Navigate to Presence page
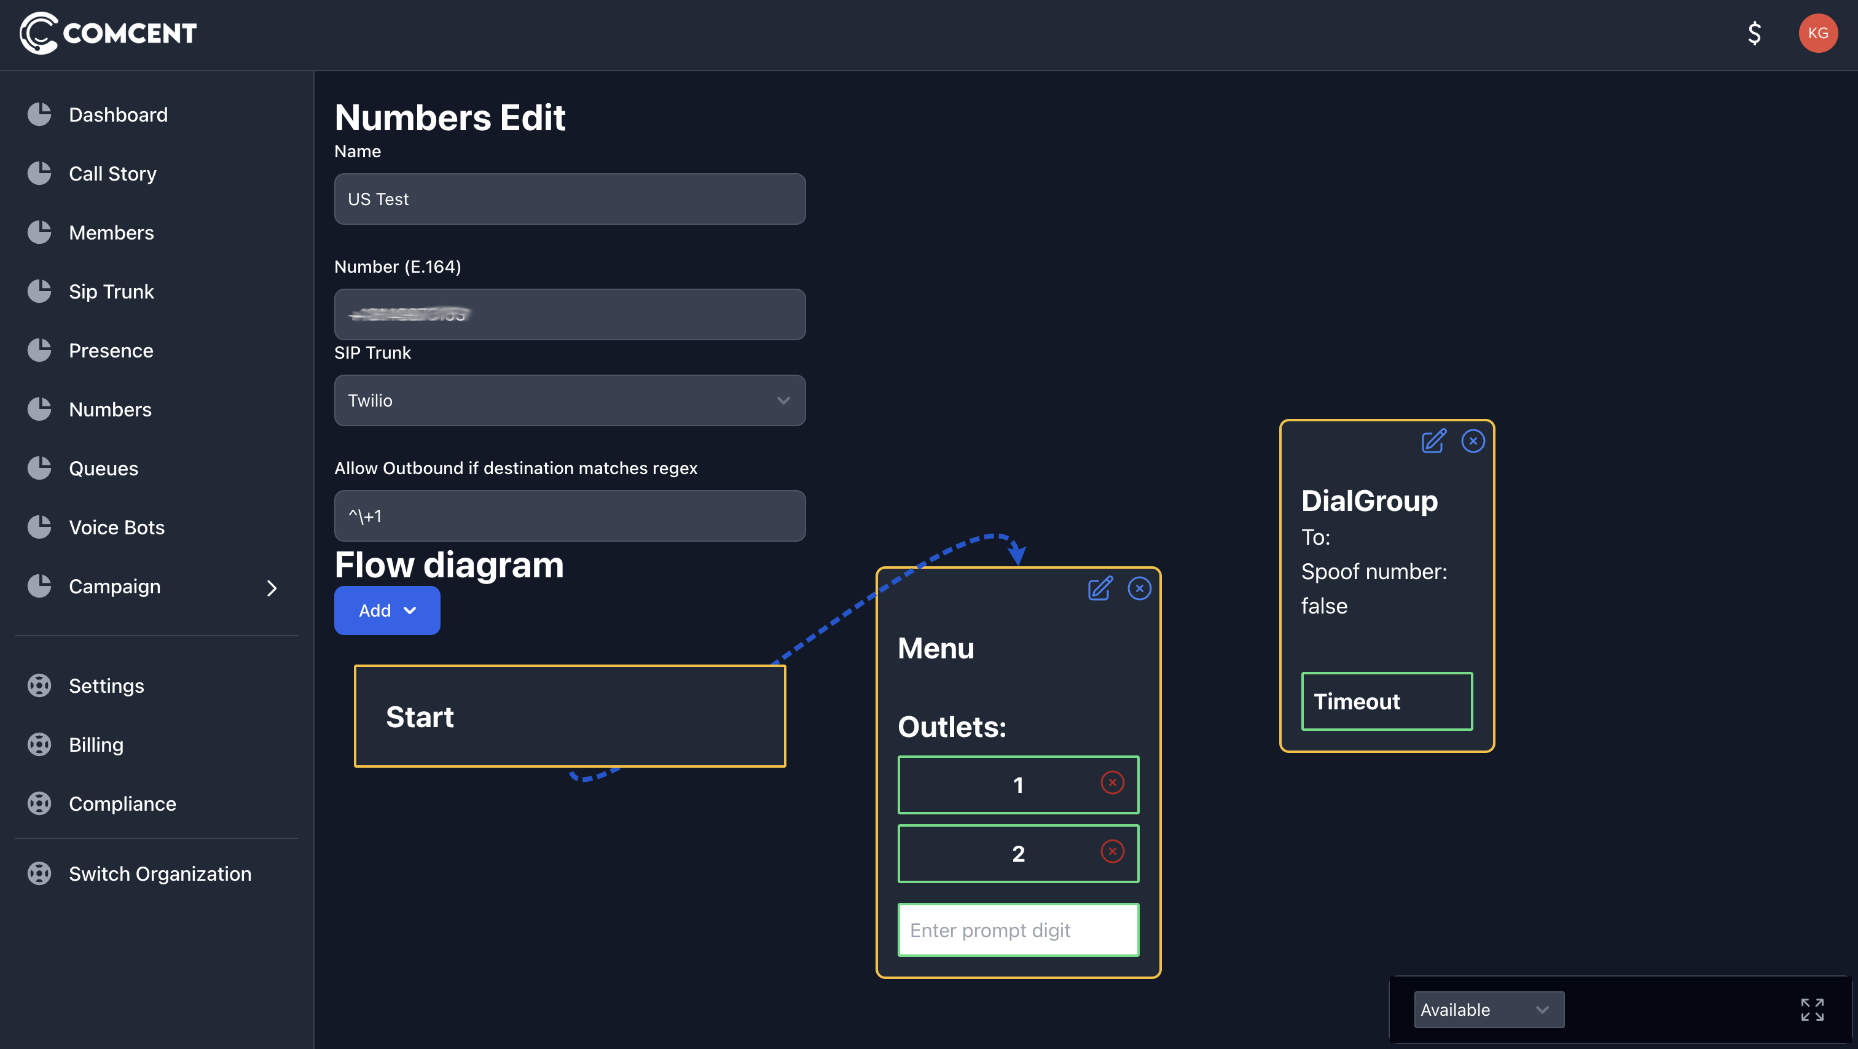The height and width of the screenshot is (1049, 1858). tap(111, 351)
